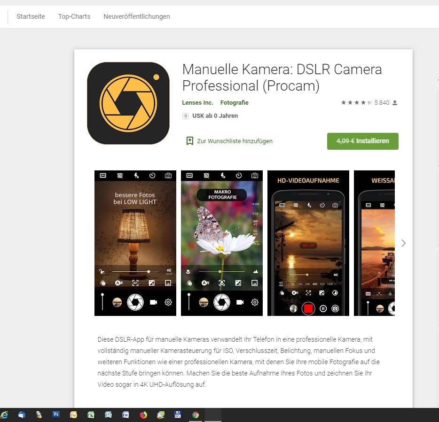Go to the Startseite tab
439x422 pixels.
[x=31, y=16]
